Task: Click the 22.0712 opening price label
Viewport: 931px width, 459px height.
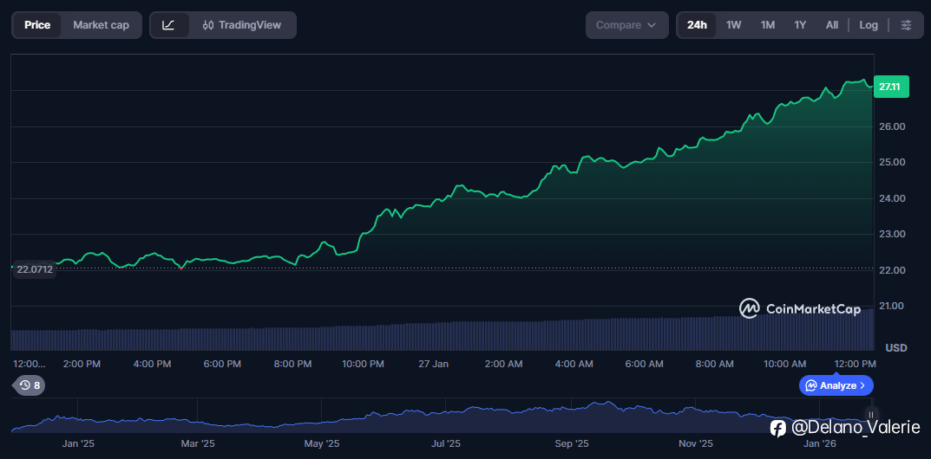Action: [35, 269]
